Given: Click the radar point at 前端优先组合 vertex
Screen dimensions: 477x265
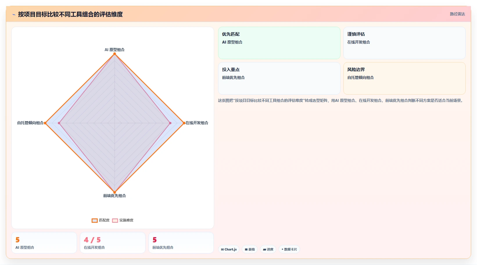Looking at the screenshot, I should (114, 192).
